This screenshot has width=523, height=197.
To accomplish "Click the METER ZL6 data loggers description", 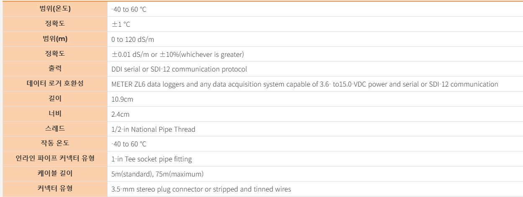I will click(x=305, y=84).
